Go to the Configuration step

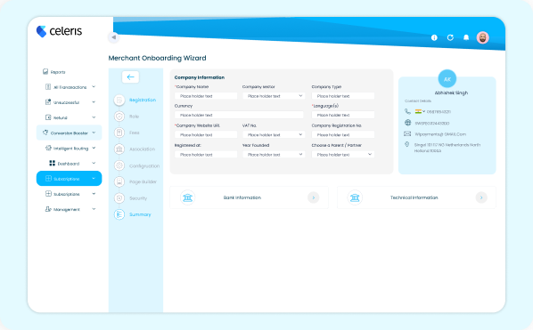137,165
